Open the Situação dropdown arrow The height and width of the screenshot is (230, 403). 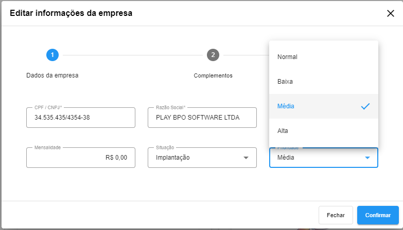(246, 158)
